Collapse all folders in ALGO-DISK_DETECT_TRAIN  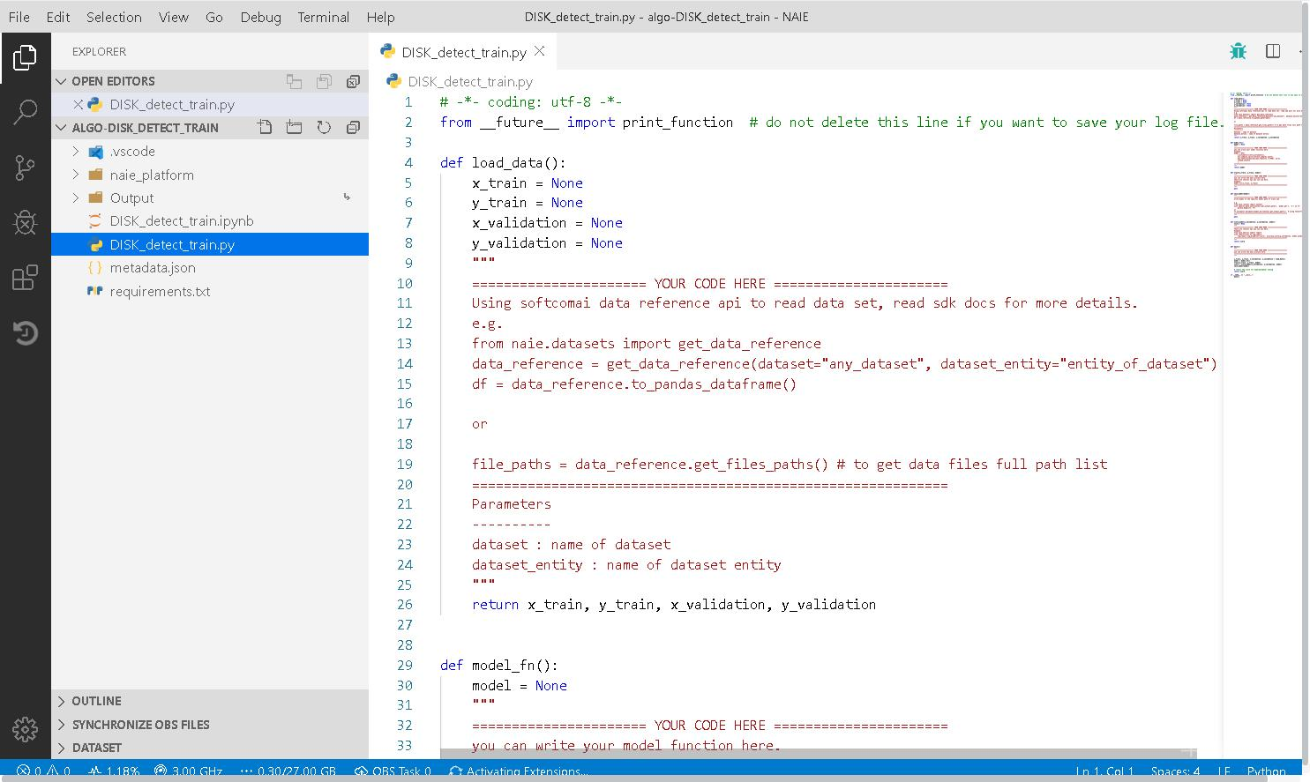tap(353, 128)
